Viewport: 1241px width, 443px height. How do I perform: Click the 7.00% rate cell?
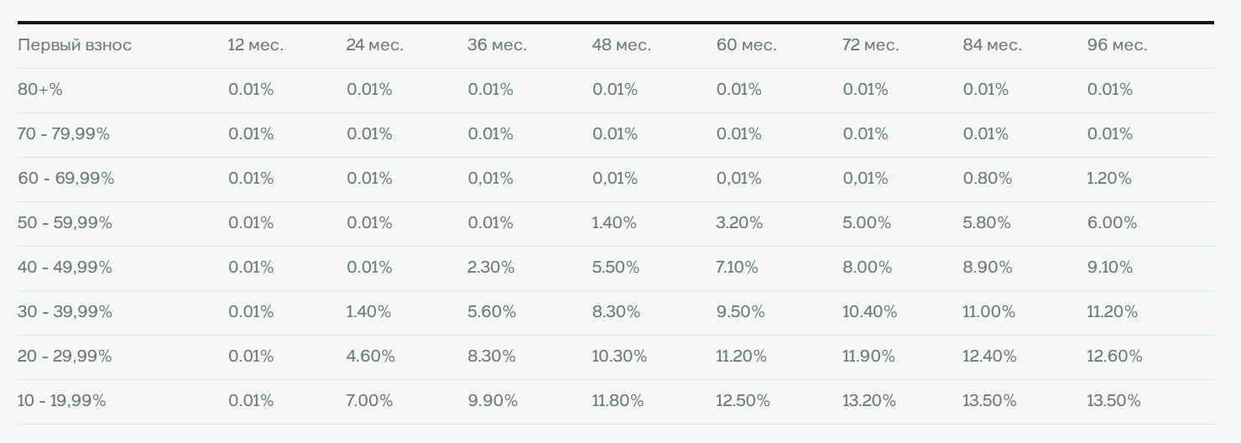pyautogui.click(x=370, y=401)
